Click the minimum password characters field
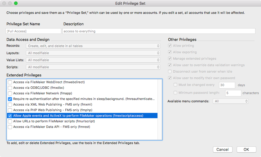Screen dimensions: 261x157 point(233,93)
